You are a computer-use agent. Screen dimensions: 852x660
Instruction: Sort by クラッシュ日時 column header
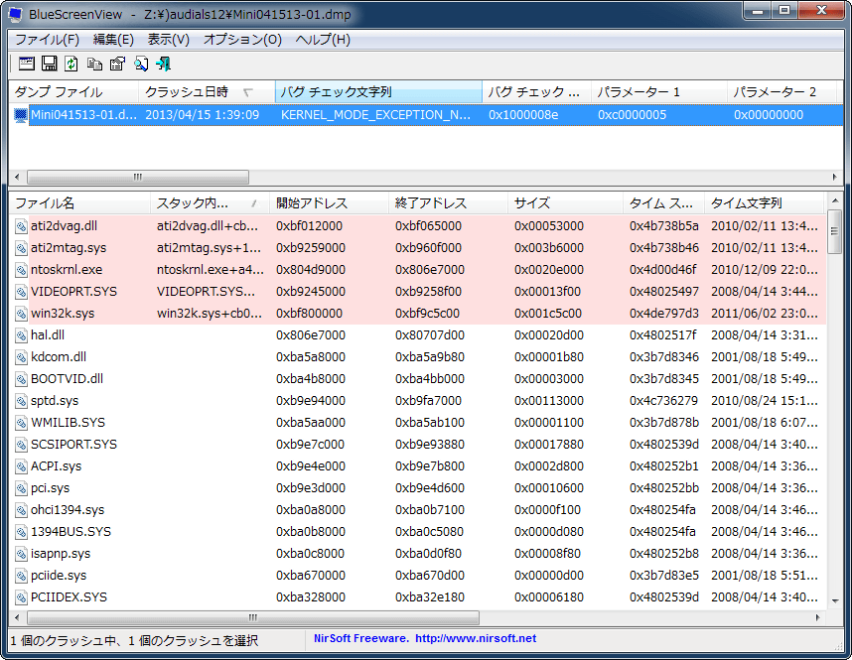[207, 91]
